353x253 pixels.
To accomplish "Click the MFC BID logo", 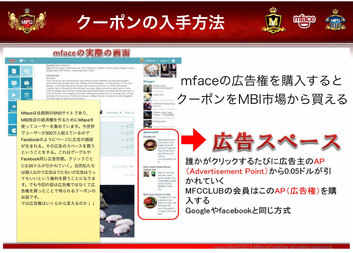I will (335, 20).
